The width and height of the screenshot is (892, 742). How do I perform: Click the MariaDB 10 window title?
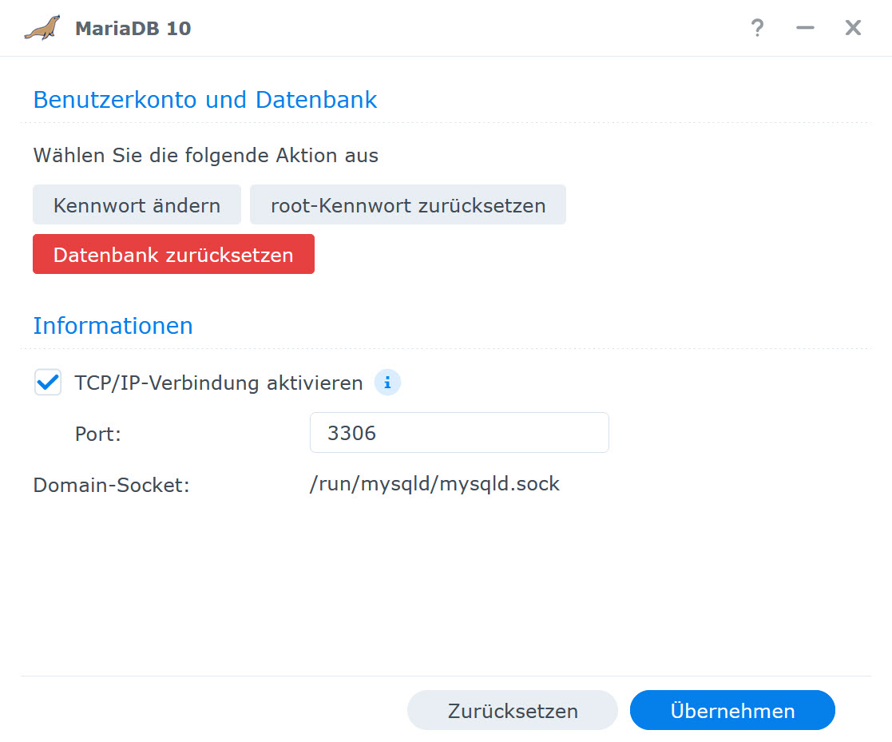(x=133, y=29)
